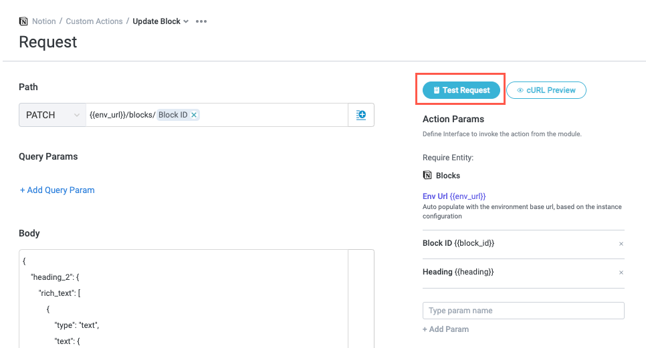Click into the Body JSON editor

click(183, 299)
